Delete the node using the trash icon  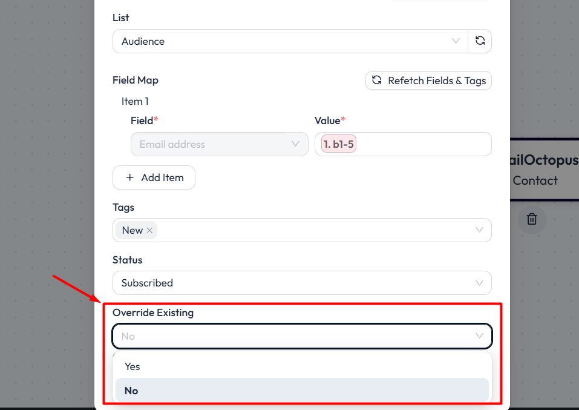pos(532,220)
